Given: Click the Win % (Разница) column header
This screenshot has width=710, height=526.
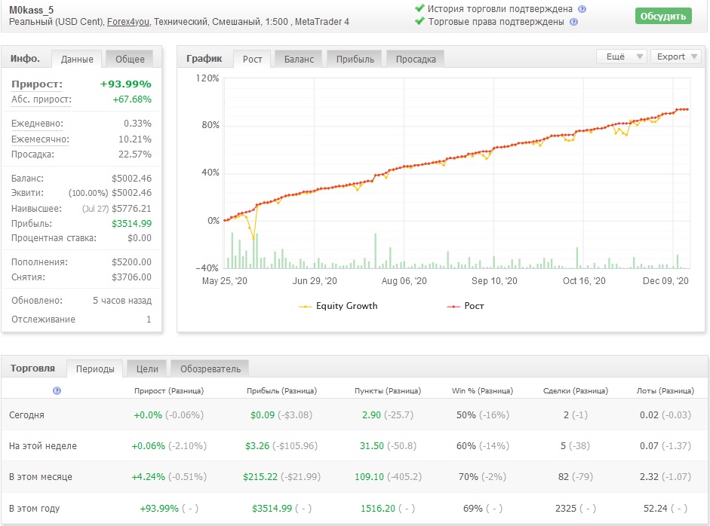Looking at the screenshot, I should coord(482,391).
